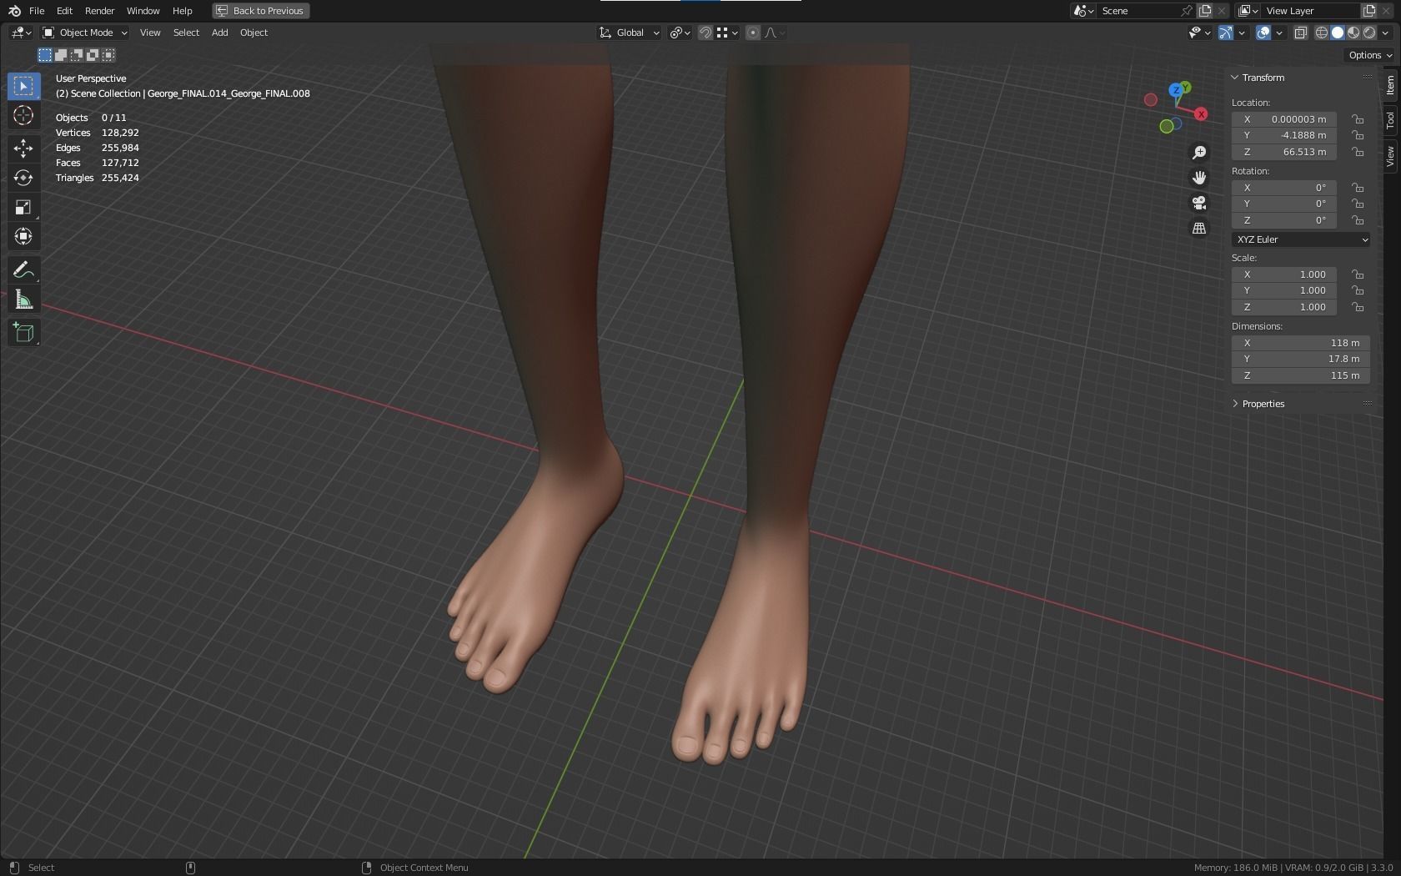The height and width of the screenshot is (876, 1401).
Task: Open the Edit menu
Action: pyautogui.click(x=64, y=11)
